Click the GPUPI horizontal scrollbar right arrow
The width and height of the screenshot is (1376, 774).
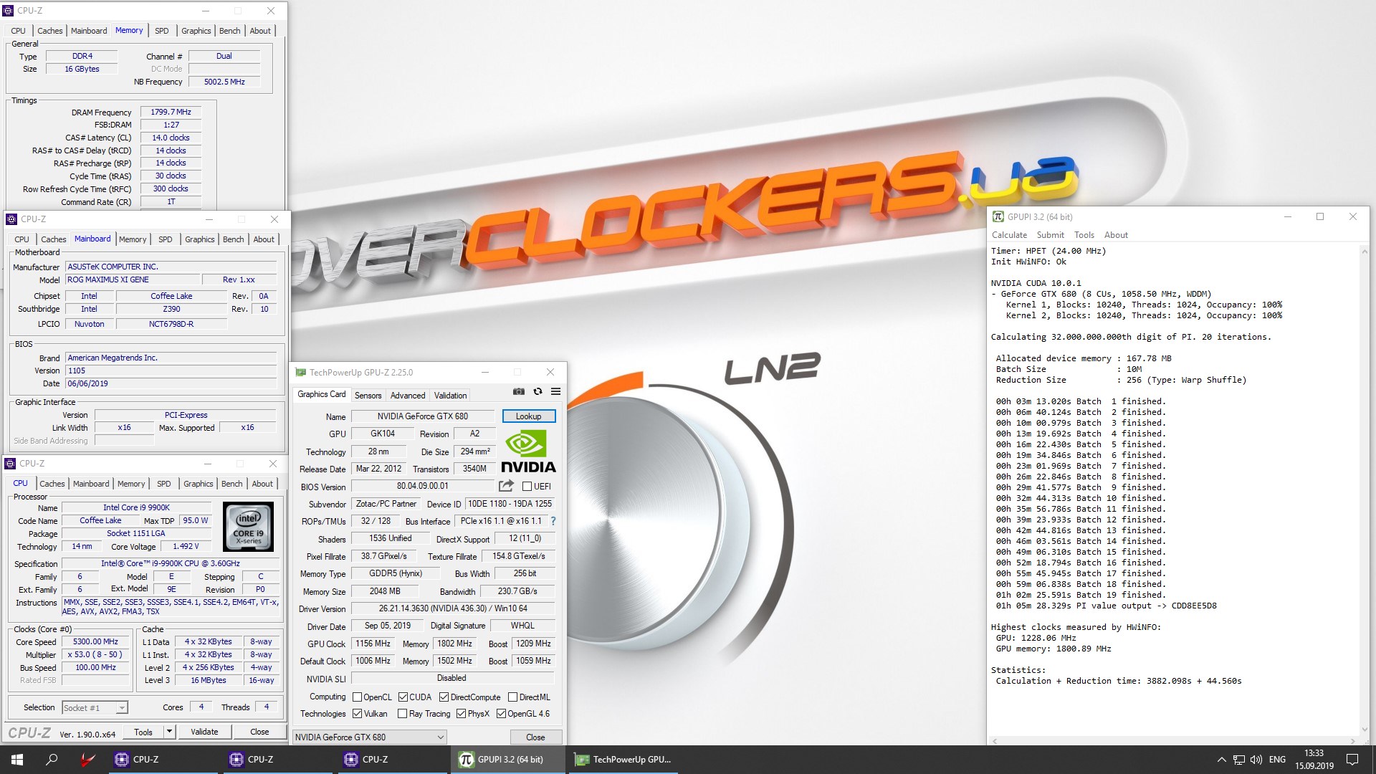pos(1352,740)
